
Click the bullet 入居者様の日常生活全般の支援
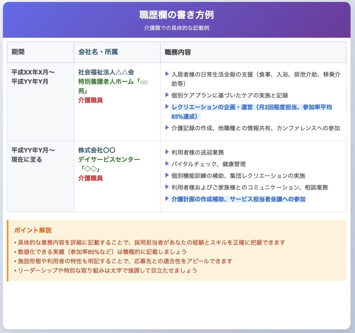(256, 79)
